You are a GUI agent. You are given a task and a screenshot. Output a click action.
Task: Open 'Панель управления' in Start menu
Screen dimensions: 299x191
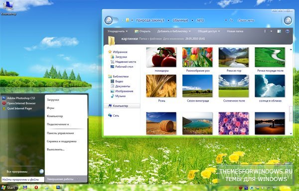coord(60,133)
